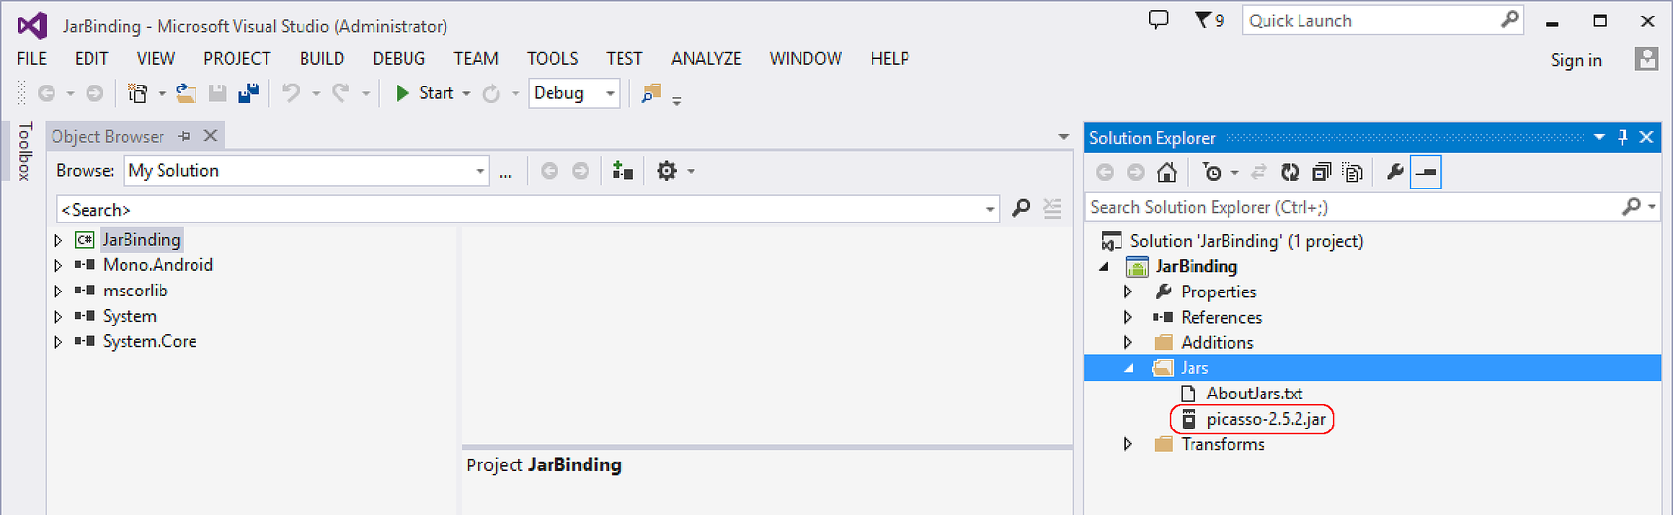Expand the Properties node in Solution Explorer
The height and width of the screenshot is (515, 1673).
pyautogui.click(x=1128, y=292)
